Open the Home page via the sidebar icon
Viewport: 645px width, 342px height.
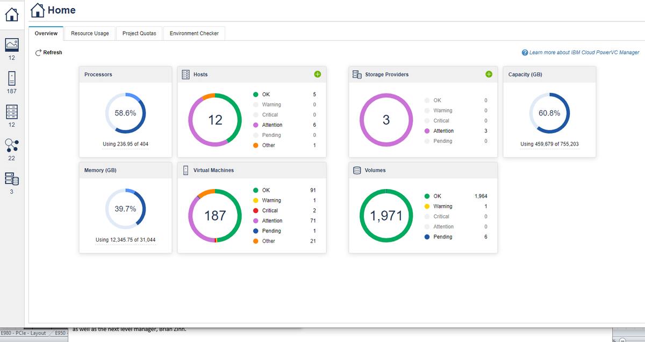pos(11,14)
